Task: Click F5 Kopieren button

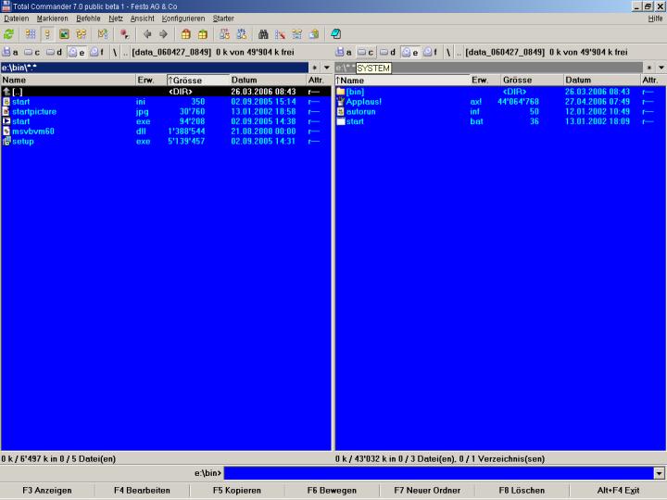Action: (237, 491)
